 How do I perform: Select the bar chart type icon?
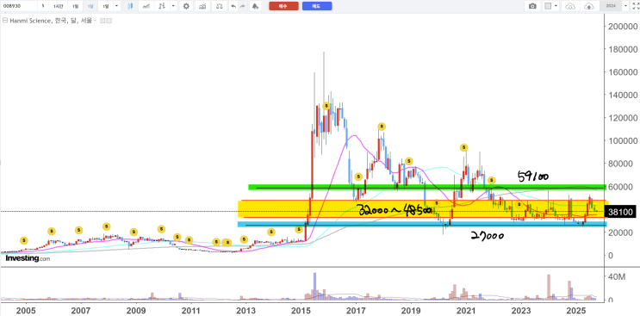163,6
